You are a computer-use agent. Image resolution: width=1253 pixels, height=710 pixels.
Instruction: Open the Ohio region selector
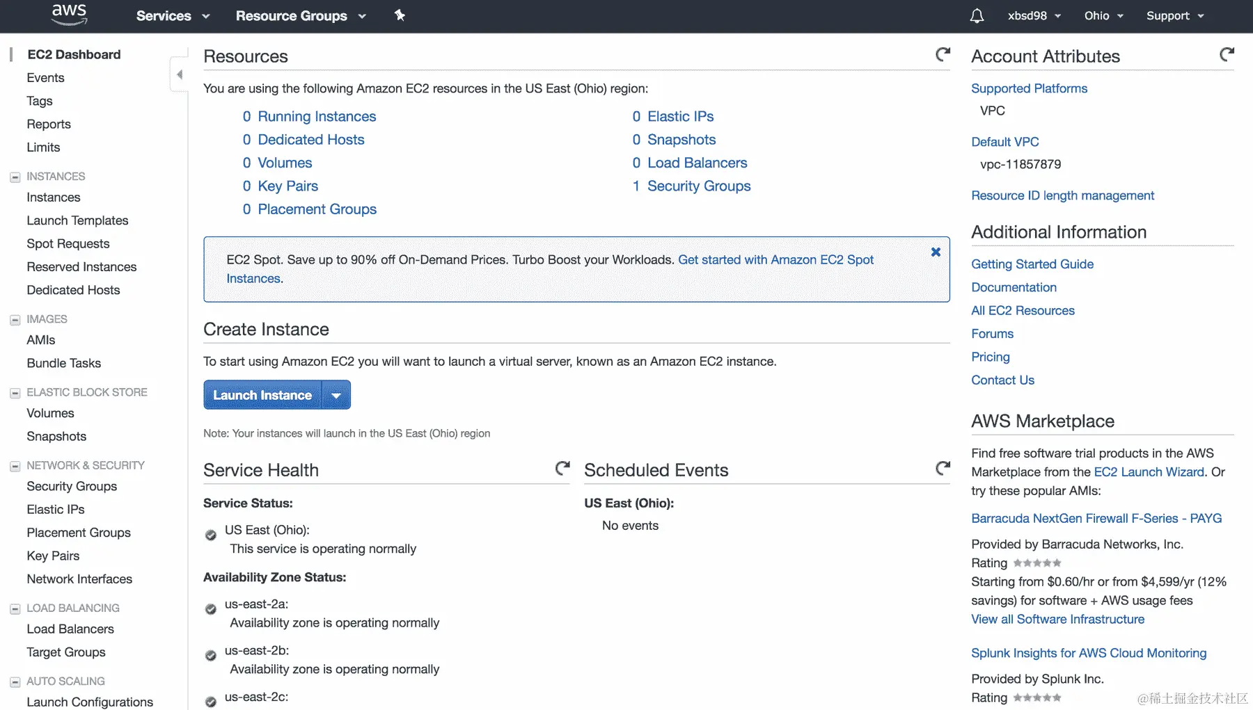point(1103,16)
